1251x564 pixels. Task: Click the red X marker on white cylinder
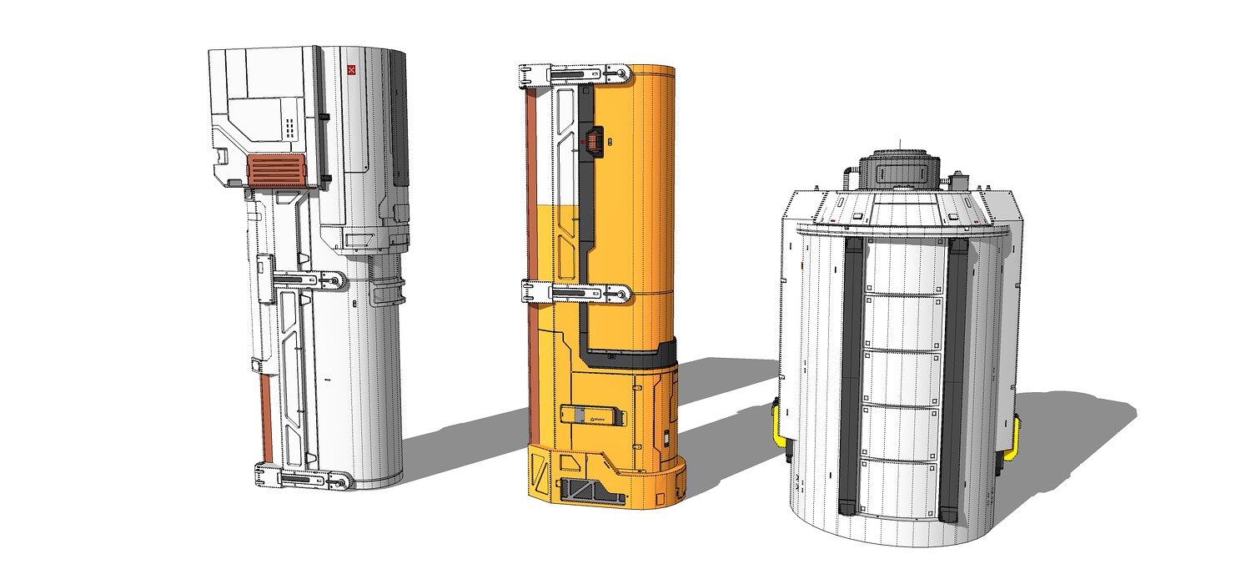tap(351, 71)
